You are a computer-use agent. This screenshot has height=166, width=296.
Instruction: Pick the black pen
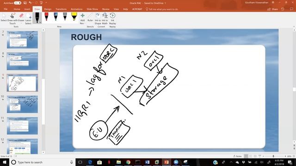[37, 18]
